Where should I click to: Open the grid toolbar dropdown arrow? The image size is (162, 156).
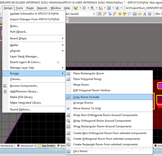(122, 8)
